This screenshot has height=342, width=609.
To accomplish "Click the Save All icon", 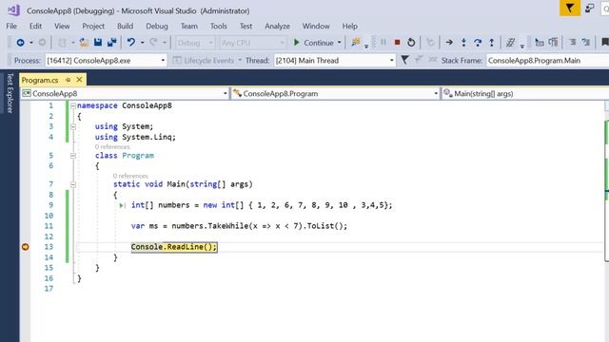I will [112, 43].
